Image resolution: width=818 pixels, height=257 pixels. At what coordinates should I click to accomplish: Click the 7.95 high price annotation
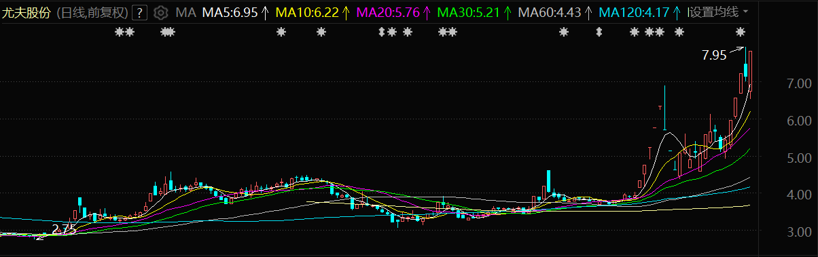pyautogui.click(x=714, y=56)
